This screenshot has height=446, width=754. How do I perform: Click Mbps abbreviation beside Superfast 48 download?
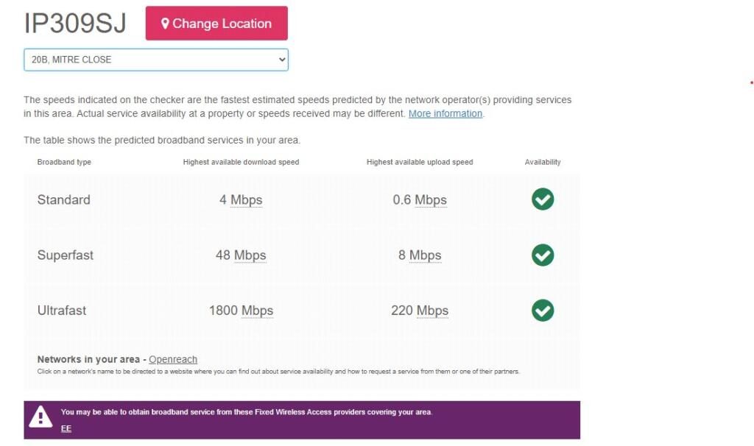(250, 255)
